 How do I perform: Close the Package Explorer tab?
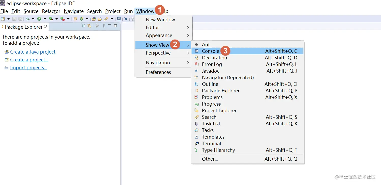point(46,26)
